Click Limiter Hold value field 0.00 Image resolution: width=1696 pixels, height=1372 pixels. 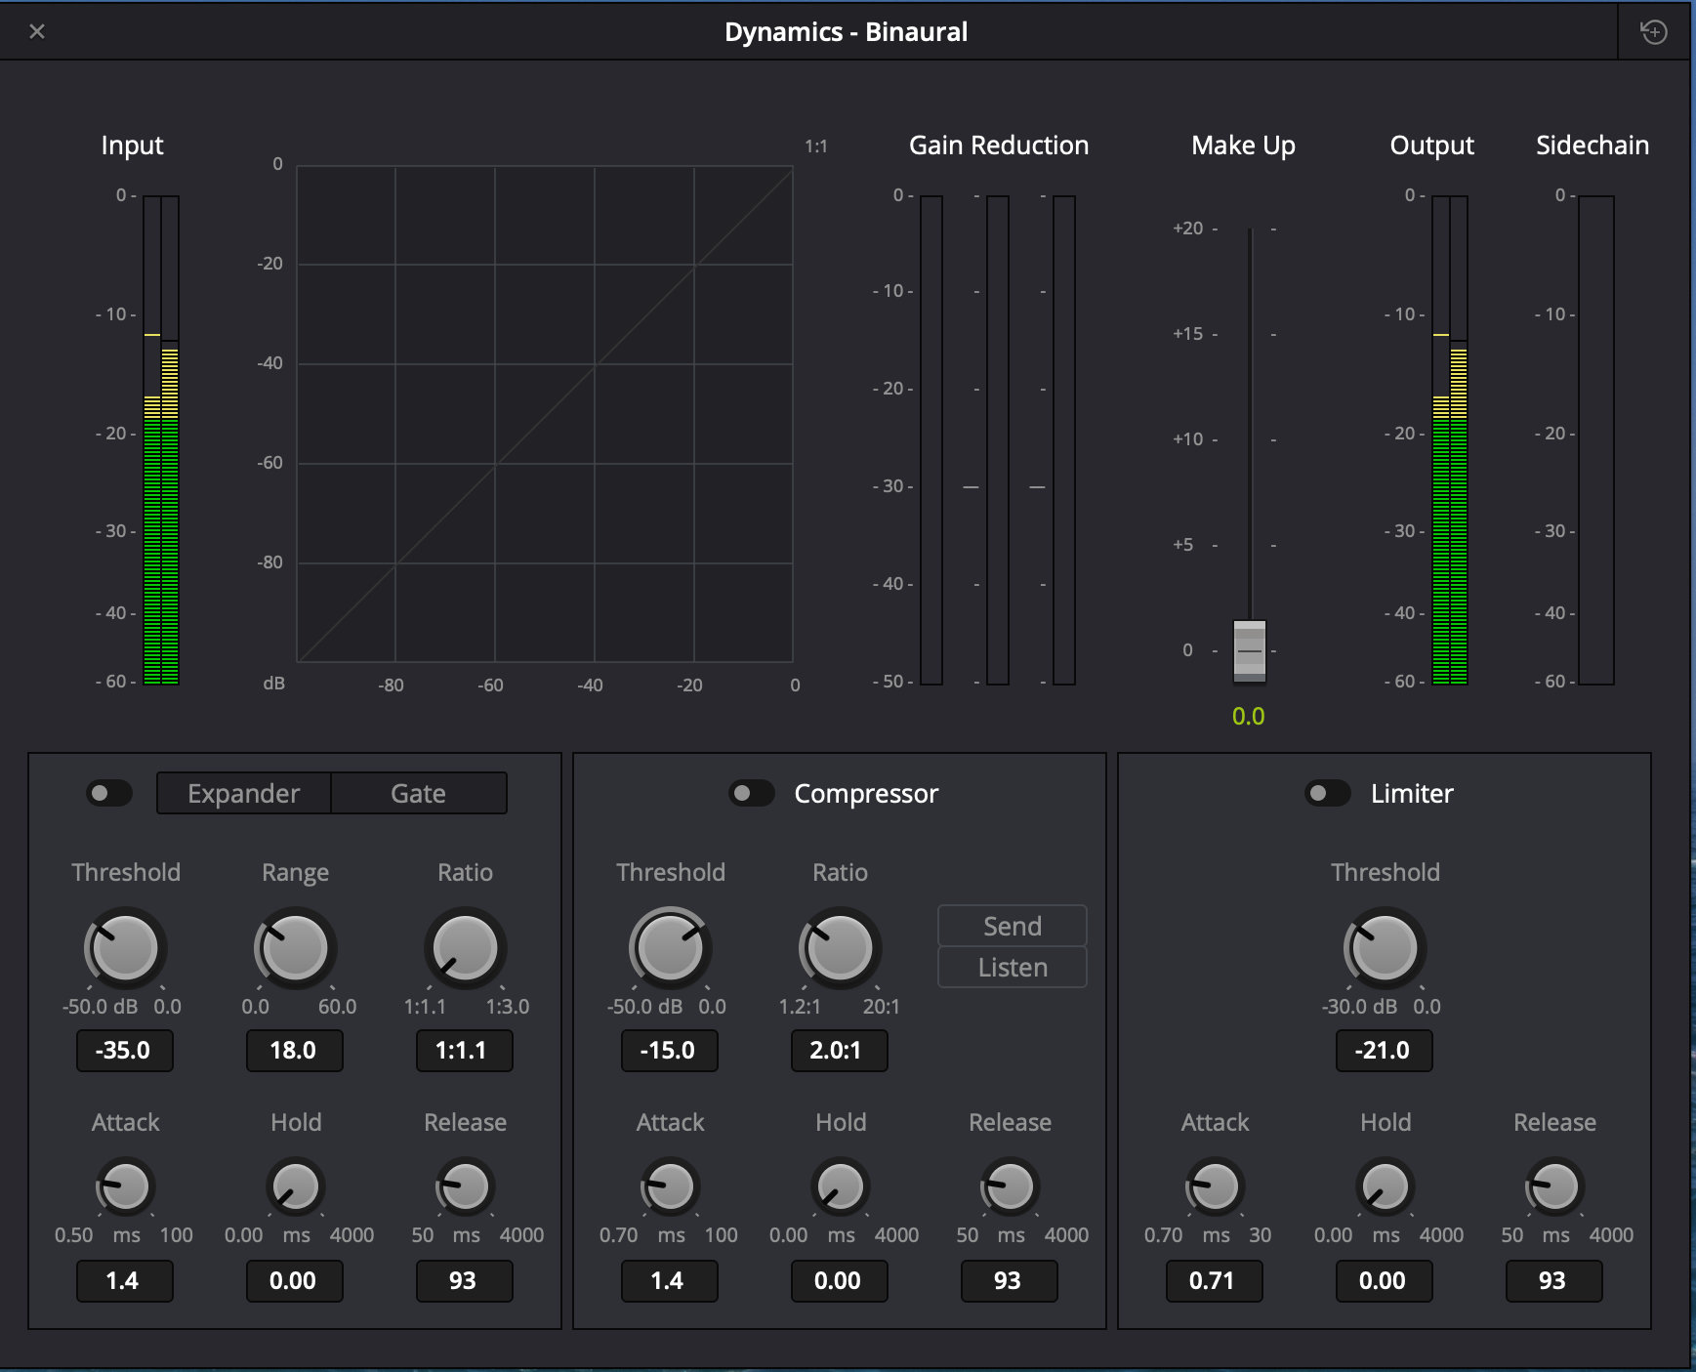(1385, 1281)
